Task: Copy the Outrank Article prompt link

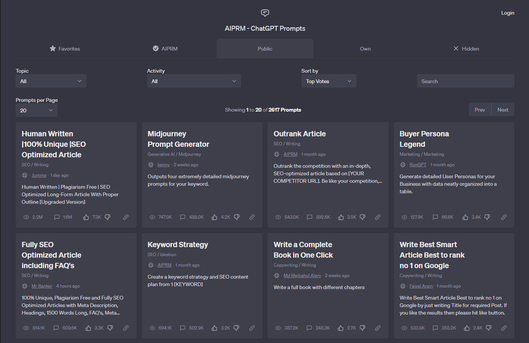Action: click(378, 217)
